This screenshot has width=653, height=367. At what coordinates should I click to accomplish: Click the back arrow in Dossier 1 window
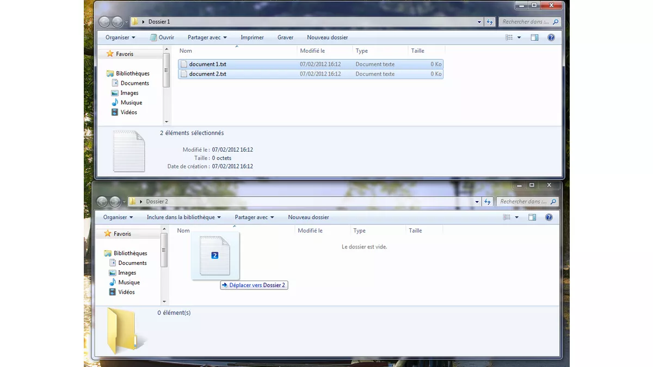[104, 22]
